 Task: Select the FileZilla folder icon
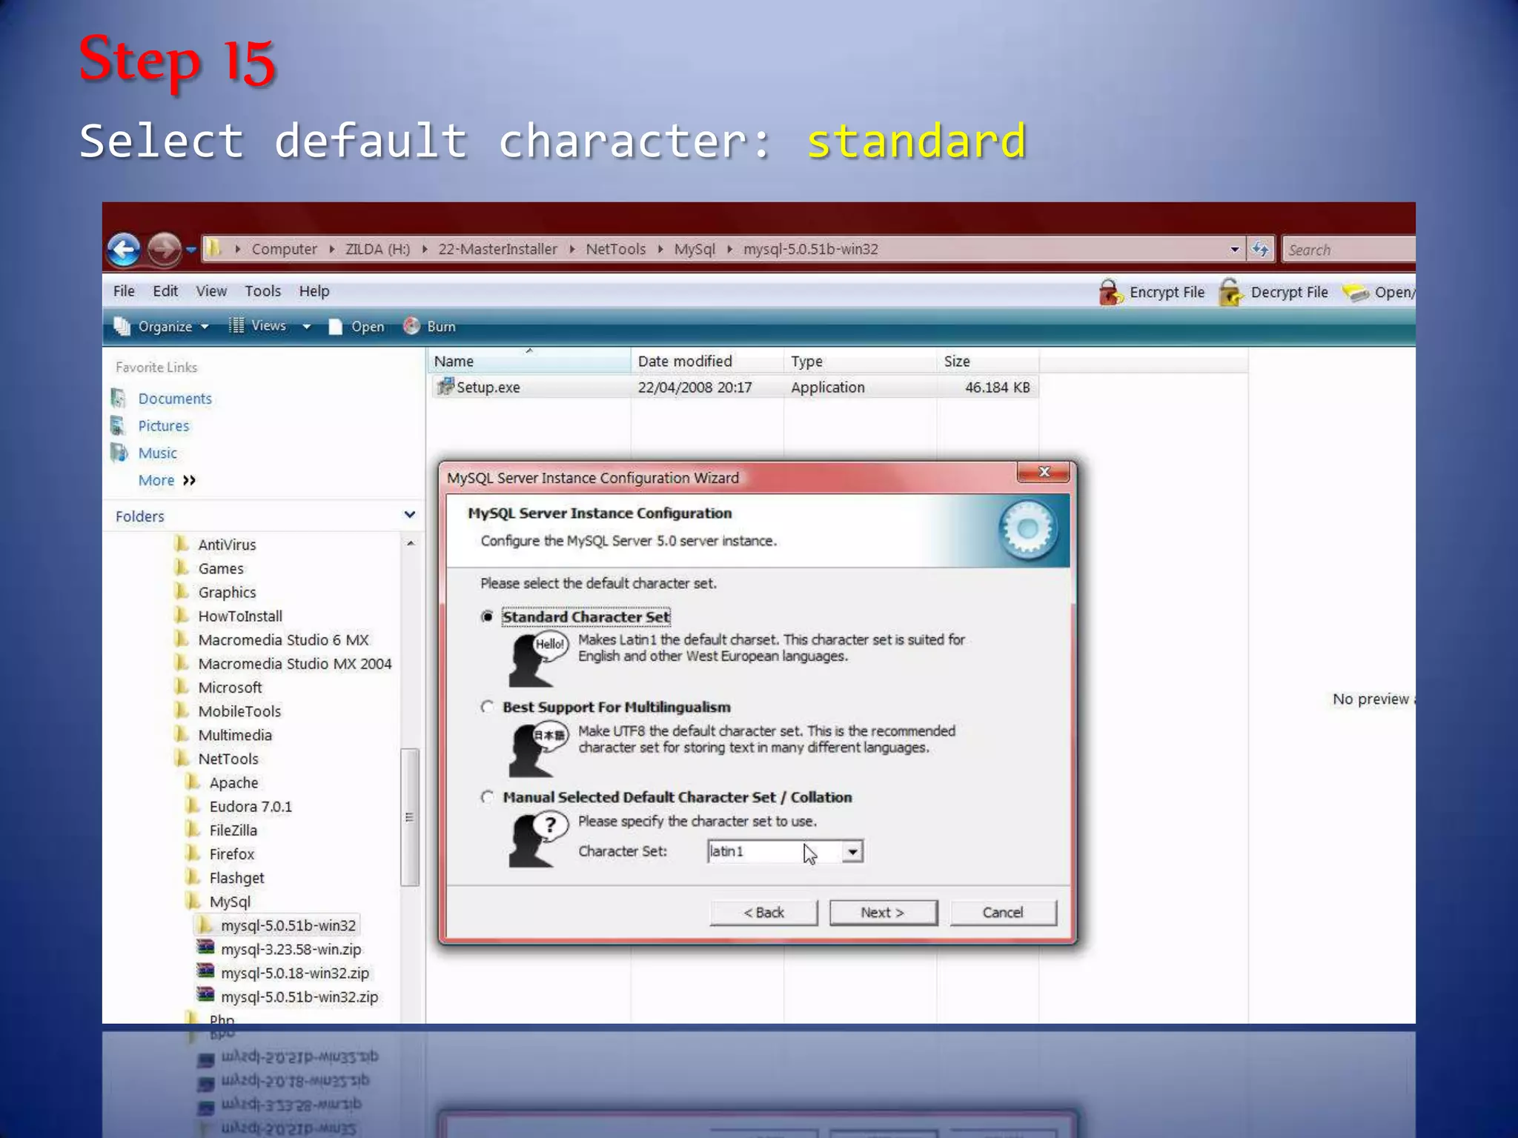pyautogui.click(x=193, y=829)
